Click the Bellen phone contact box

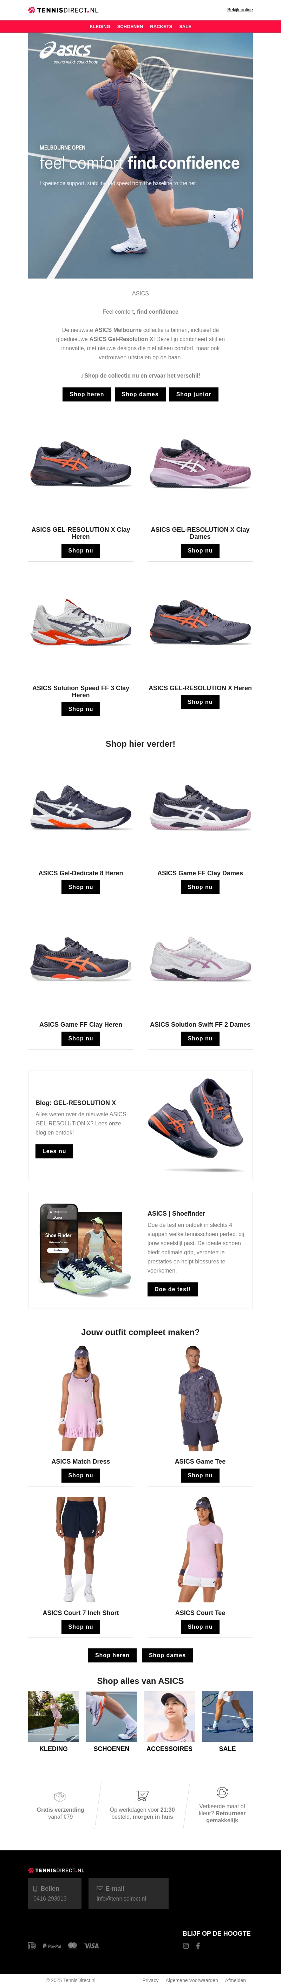[55, 1894]
